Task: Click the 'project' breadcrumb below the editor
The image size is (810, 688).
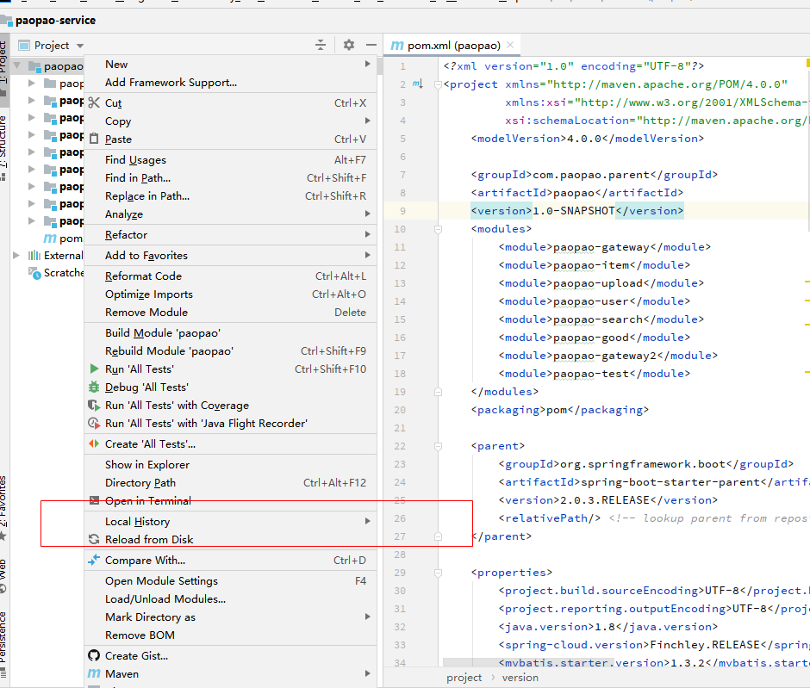Action: (x=464, y=678)
